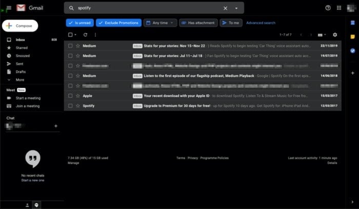Image resolution: width=359 pixels, height=209 pixels.
Task: Open the Terms link
Action: coord(181,158)
